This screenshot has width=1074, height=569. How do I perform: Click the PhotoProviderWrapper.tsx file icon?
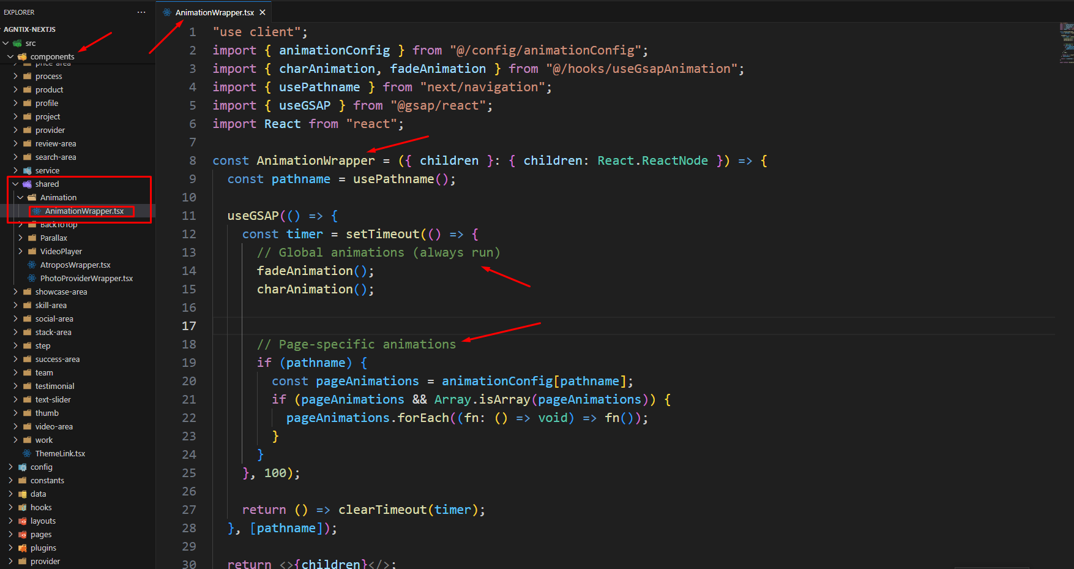point(32,279)
